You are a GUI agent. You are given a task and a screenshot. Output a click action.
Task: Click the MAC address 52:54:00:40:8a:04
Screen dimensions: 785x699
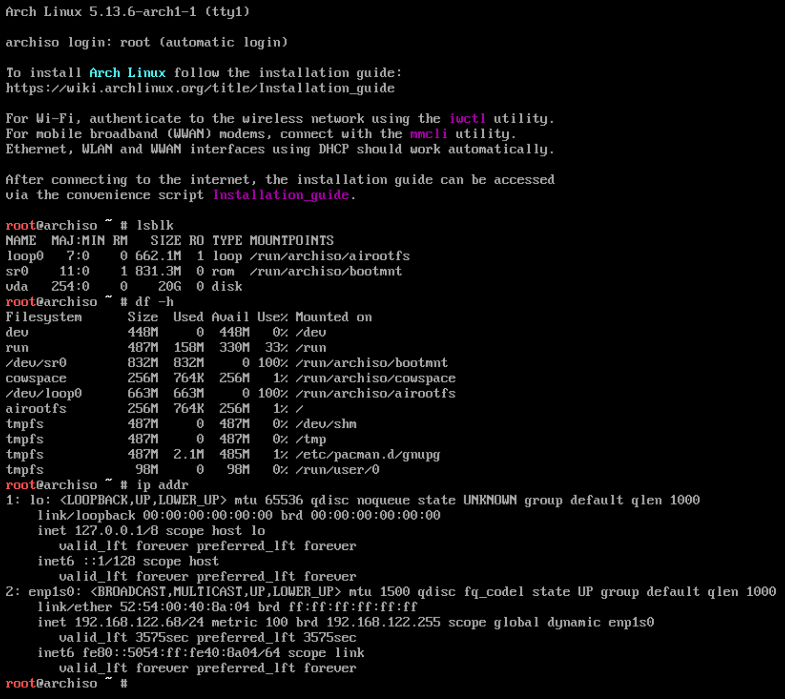tap(192, 607)
